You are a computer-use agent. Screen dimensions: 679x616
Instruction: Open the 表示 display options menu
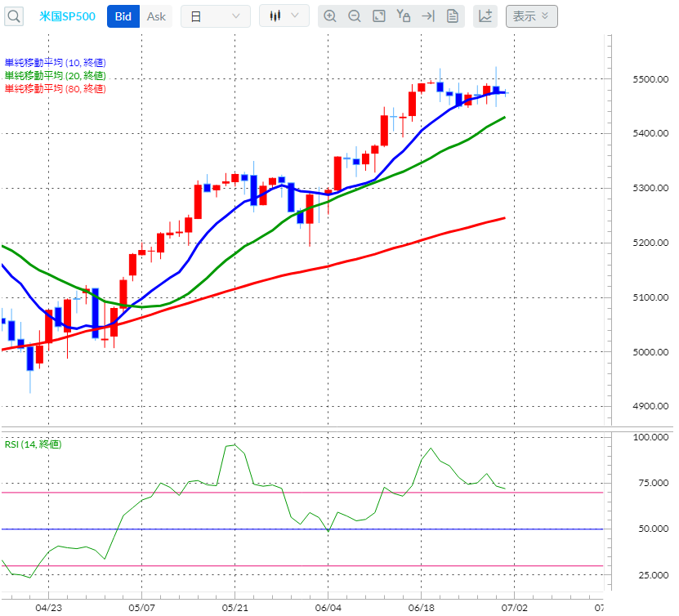[x=531, y=16]
